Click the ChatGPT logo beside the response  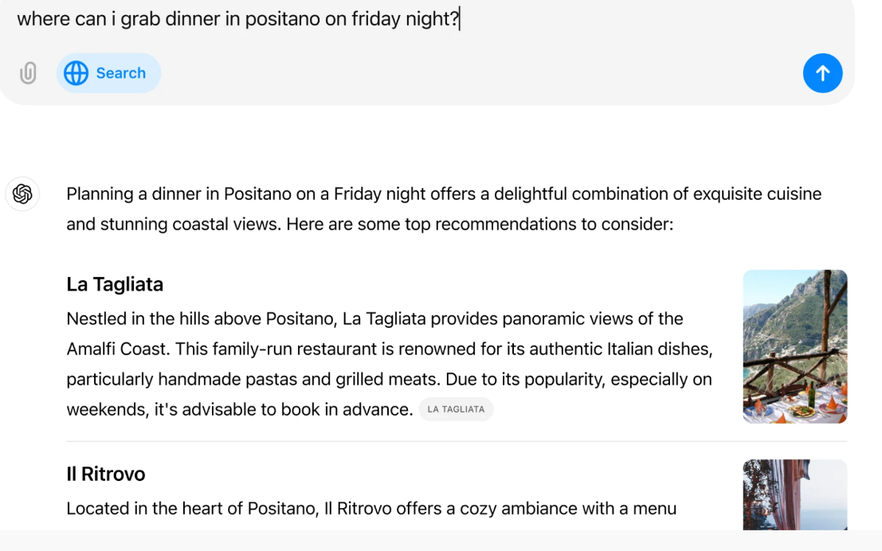pos(22,194)
